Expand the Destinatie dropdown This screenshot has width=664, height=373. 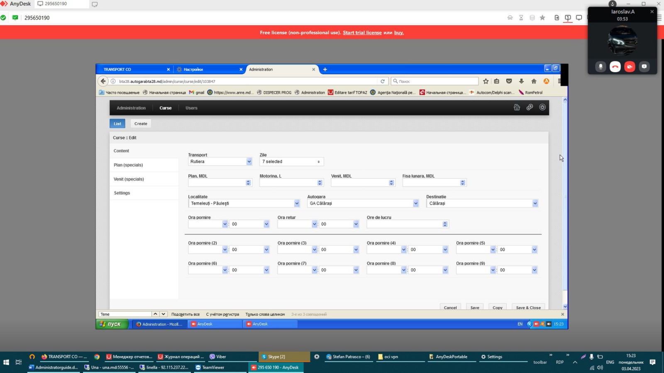pos(482,203)
